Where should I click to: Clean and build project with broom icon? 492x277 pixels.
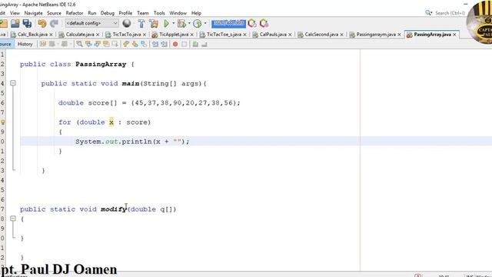coord(154,23)
